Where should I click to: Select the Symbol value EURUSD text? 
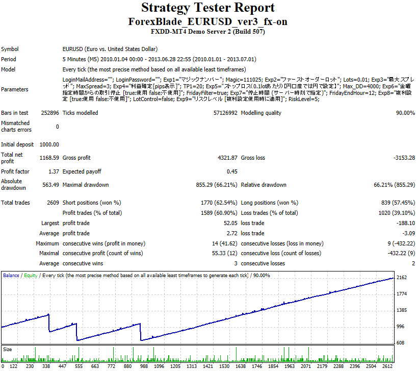[x=110, y=50]
